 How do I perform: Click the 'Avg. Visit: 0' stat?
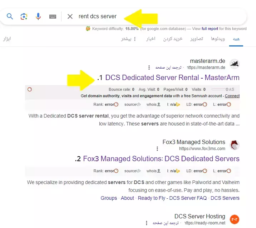tap(149, 89)
